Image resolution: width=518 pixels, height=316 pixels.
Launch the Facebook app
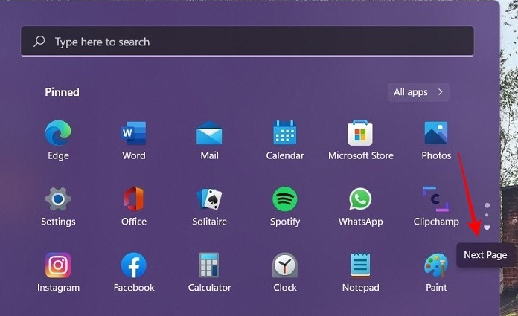134,265
